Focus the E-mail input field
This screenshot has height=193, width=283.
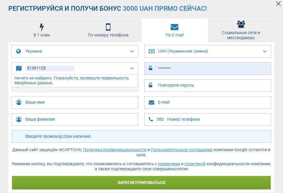point(208,102)
